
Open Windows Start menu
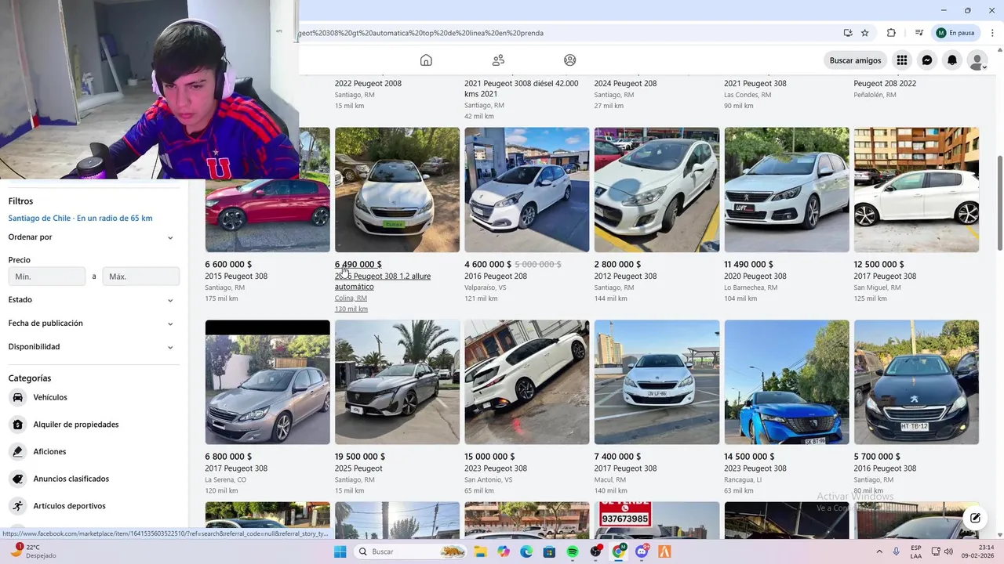(x=340, y=551)
